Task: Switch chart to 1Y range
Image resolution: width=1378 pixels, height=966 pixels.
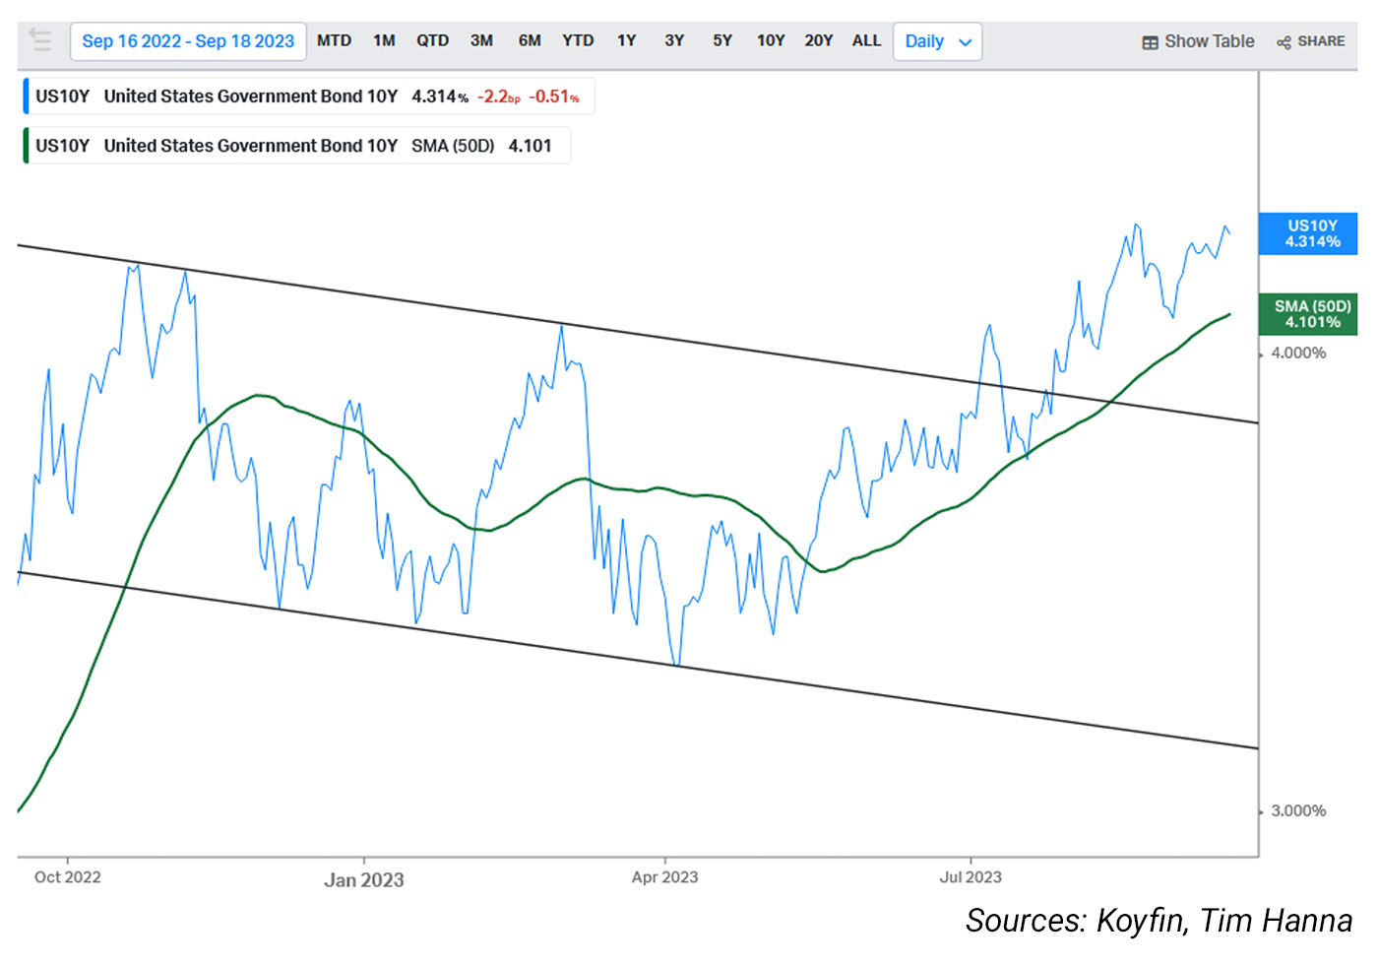Action: (x=626, y=40)
